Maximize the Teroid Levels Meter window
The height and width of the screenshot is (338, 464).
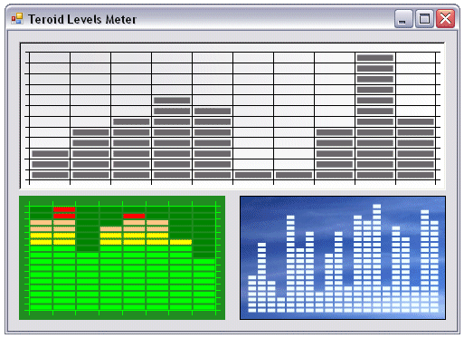(424, 19)
